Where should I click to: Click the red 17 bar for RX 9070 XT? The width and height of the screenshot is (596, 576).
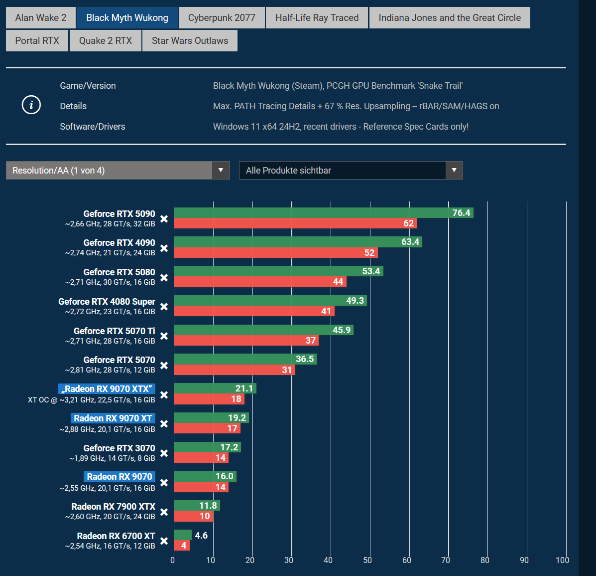tap(207, 428)
